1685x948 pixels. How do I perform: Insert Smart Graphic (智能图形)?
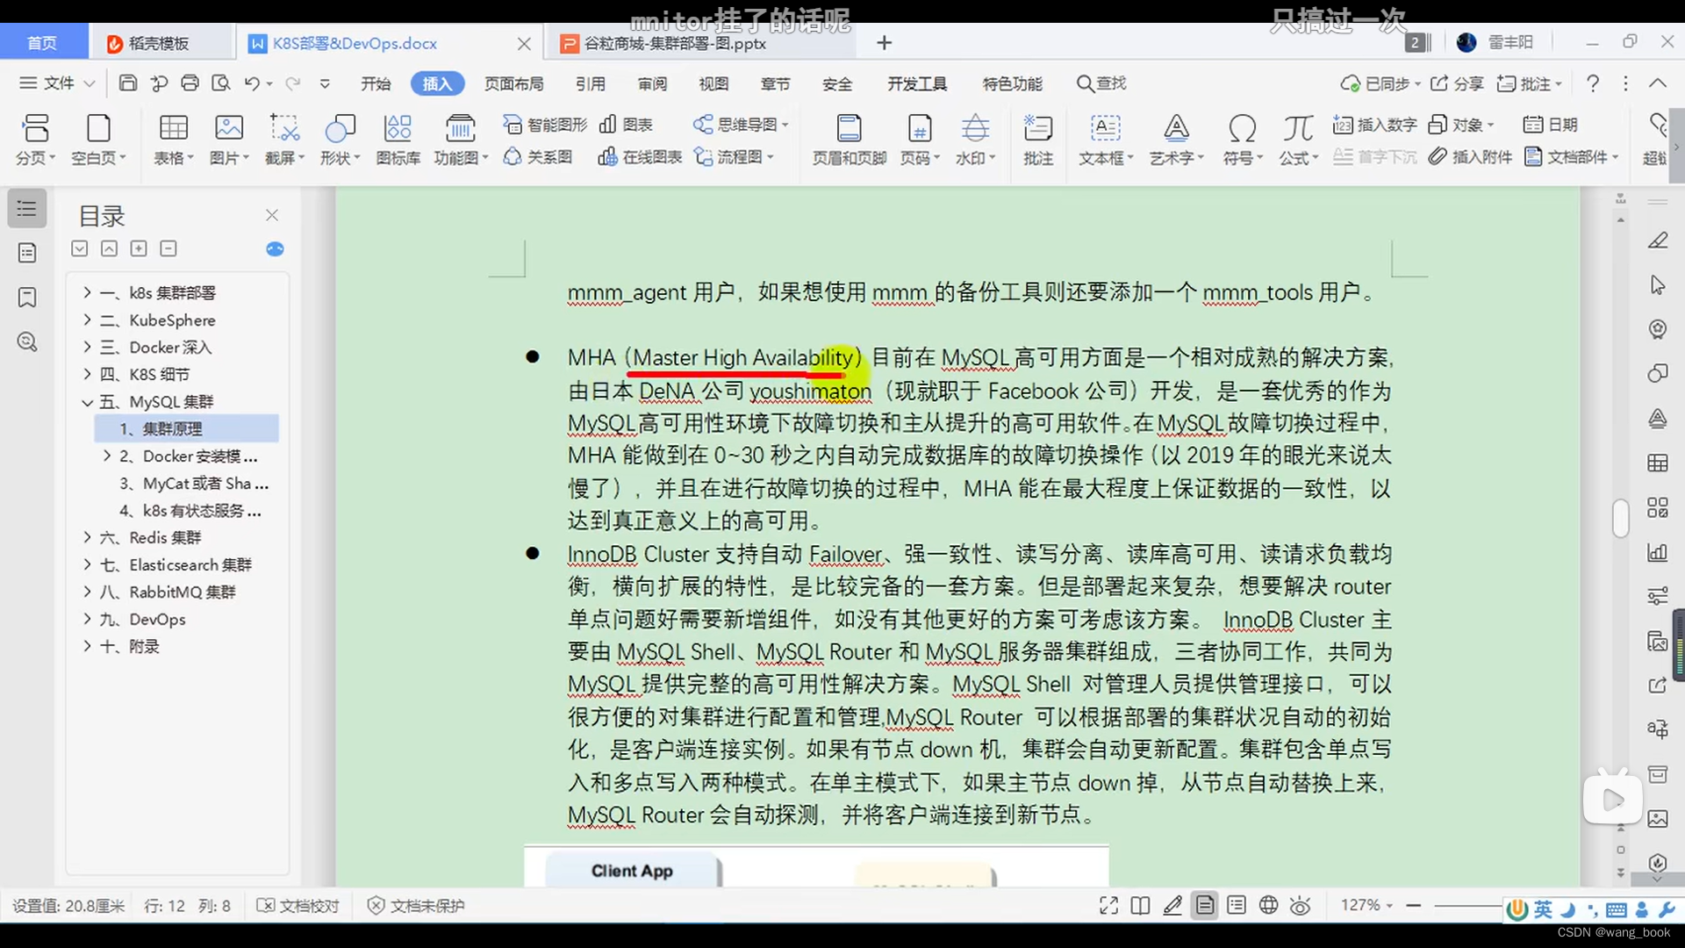pyautogui.click(x=545, y=125)
